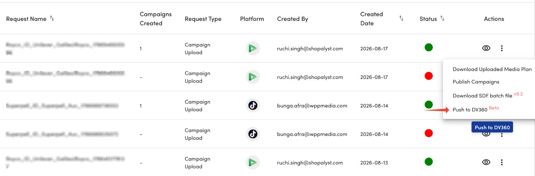Click ruchi.singh@shopalyst.com in first row
The image size is (535, 176).
pos(310,49)
